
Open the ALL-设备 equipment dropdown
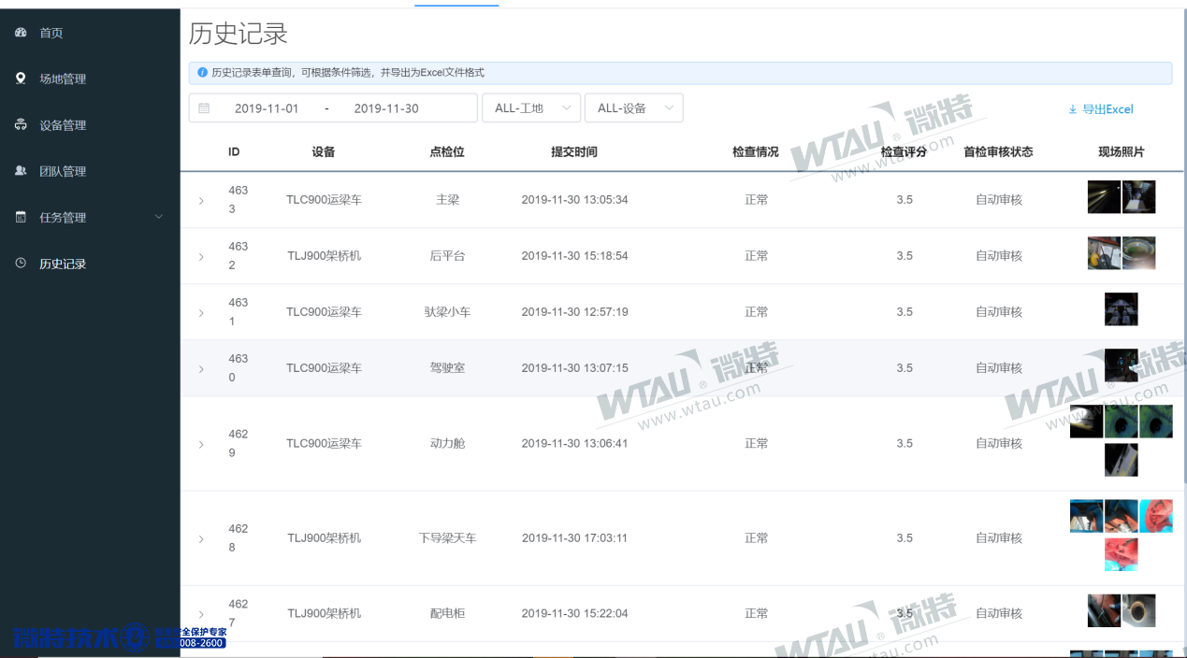(x=633, y=108)
